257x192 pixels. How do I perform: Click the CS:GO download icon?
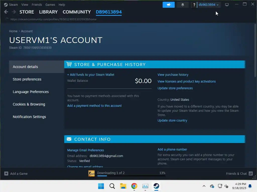91,173
